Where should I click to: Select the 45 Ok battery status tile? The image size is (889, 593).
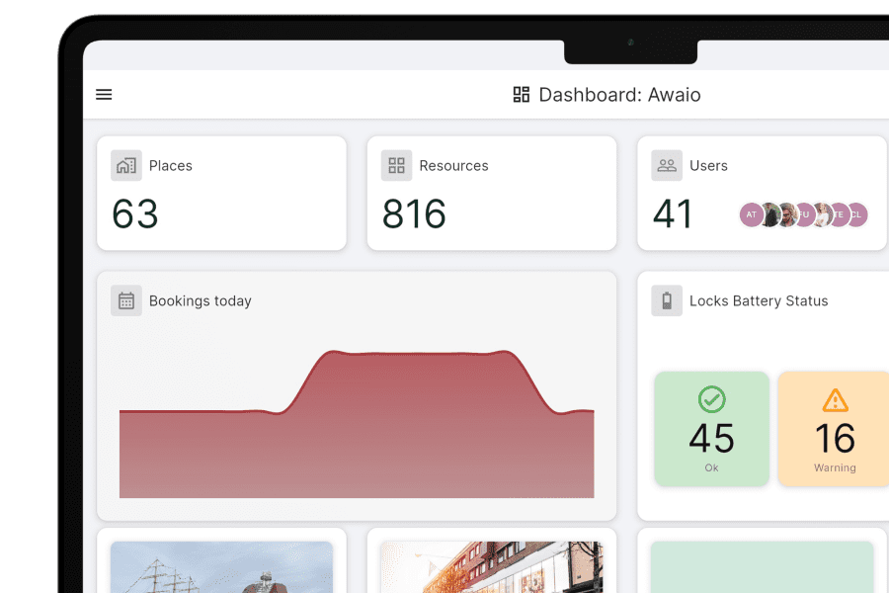coord(711,428)
